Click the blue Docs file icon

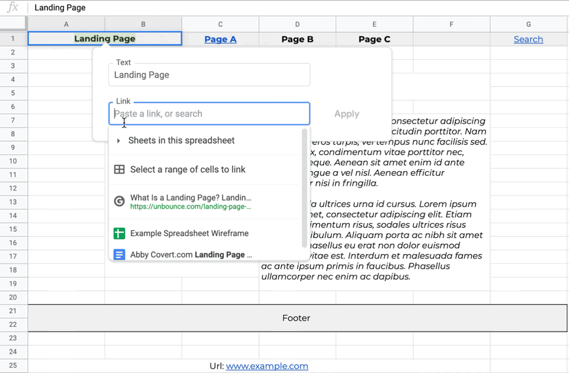(x=119, y=255)
